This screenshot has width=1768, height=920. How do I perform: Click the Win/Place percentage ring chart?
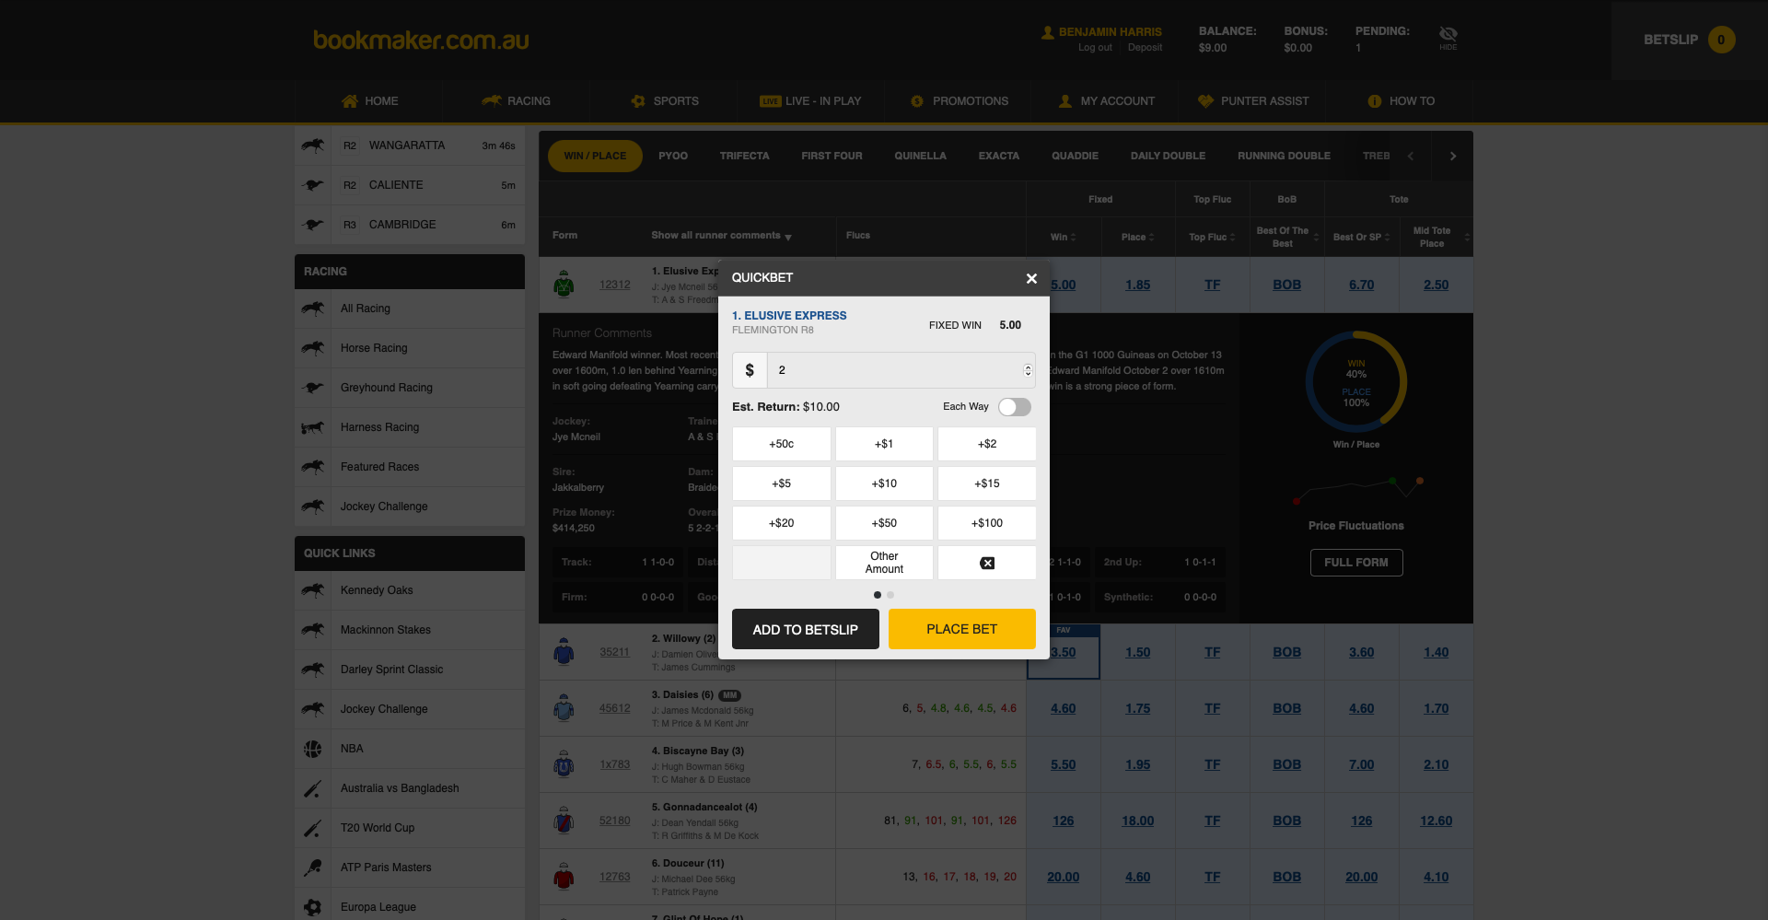(x=1356, y=382)
